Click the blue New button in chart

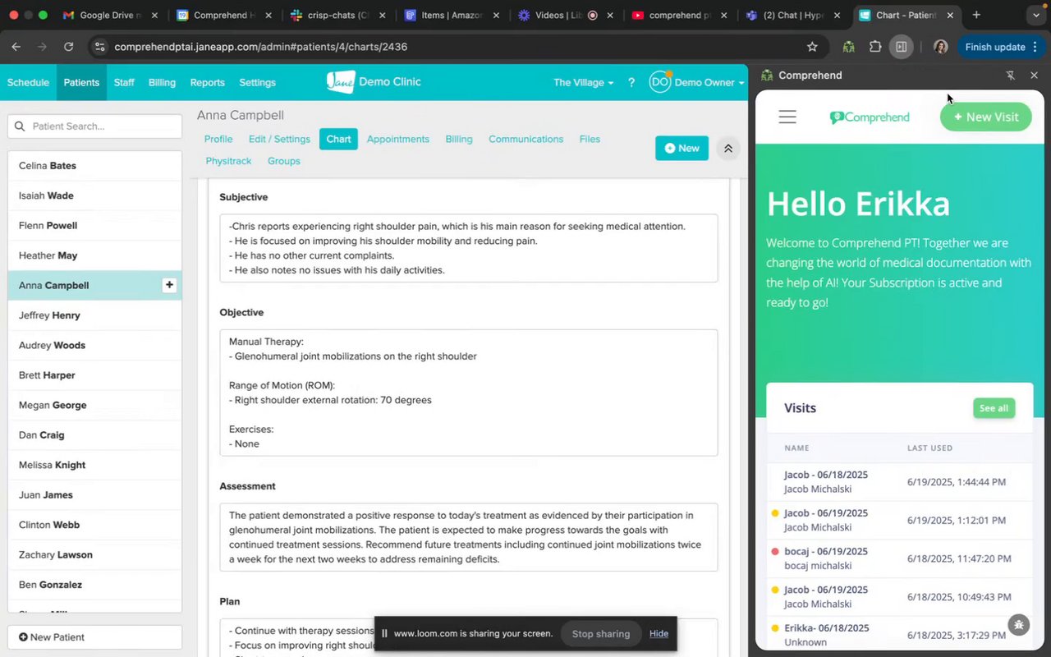(682, 148)
